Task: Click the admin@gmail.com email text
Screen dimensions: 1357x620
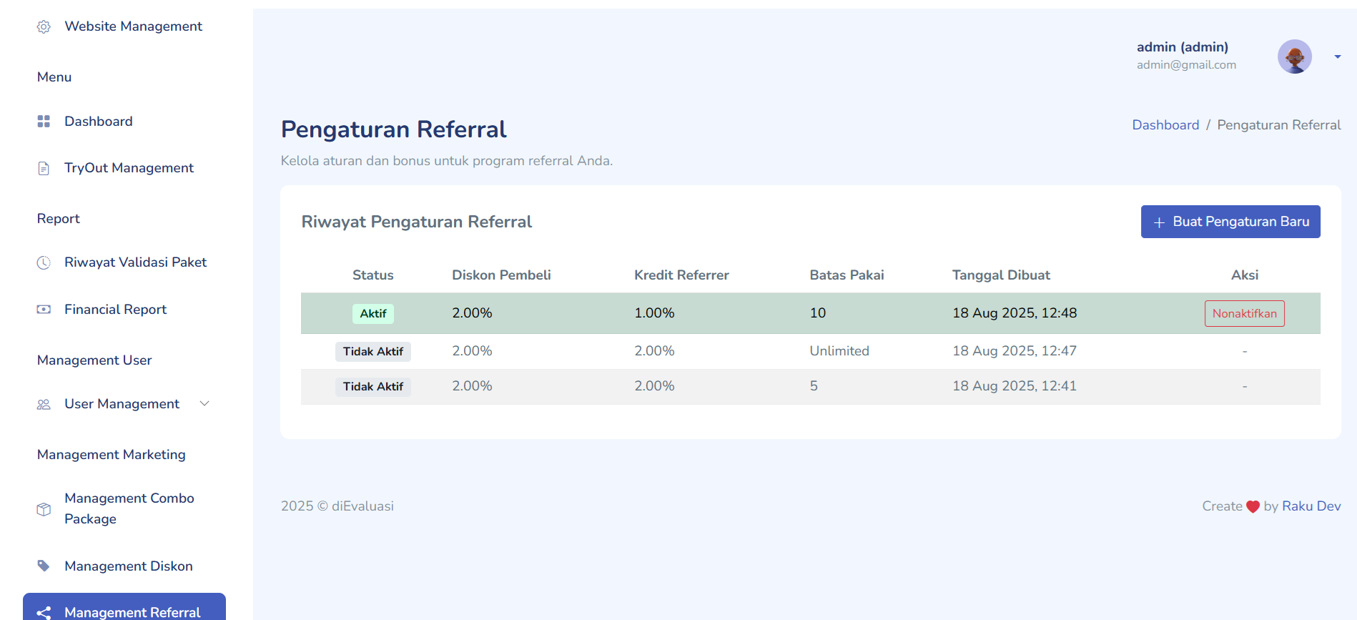Action: click(x=1186, y=65)
